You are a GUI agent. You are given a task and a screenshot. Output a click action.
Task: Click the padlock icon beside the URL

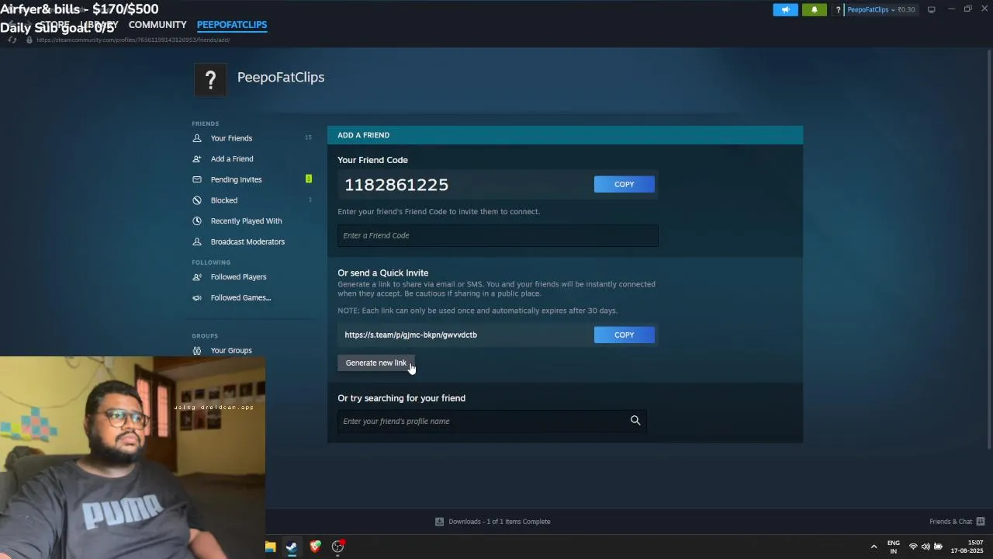tap(29, 40)
